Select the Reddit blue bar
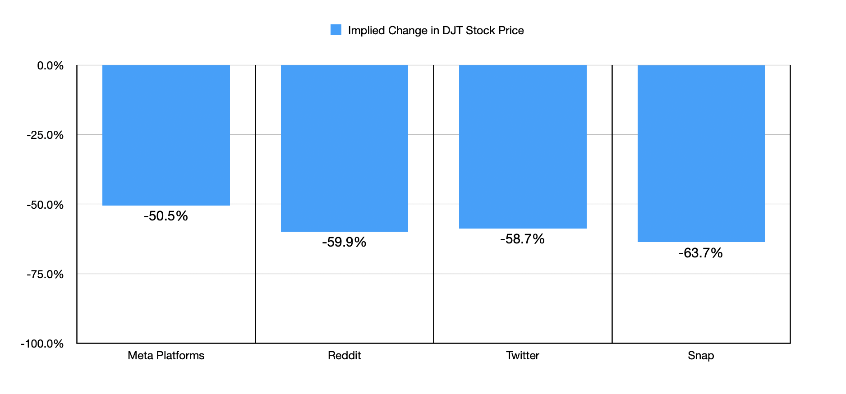846x394 pixels. point(345,148)
